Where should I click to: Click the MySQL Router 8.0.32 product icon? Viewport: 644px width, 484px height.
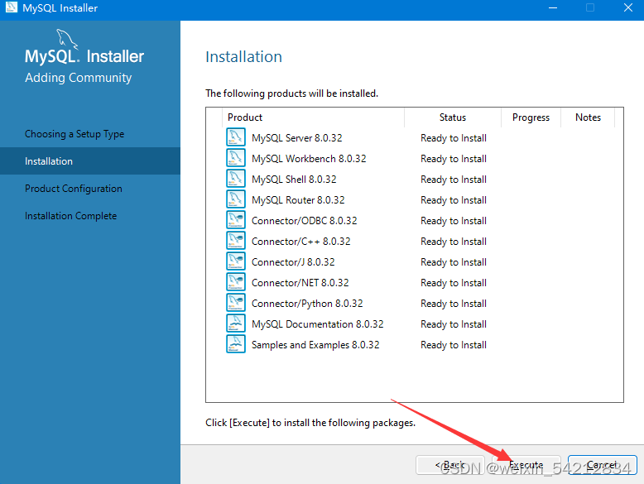(236, 199)
